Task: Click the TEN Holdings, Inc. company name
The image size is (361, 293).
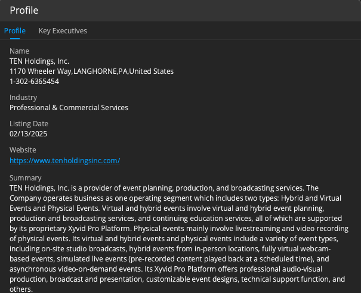Action: pos(39,61)
